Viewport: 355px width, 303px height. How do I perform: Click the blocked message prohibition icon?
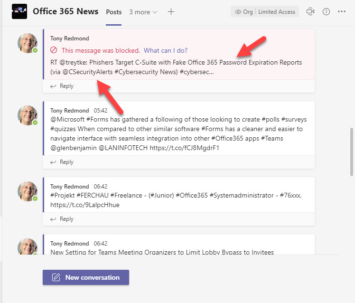[54, 50]
